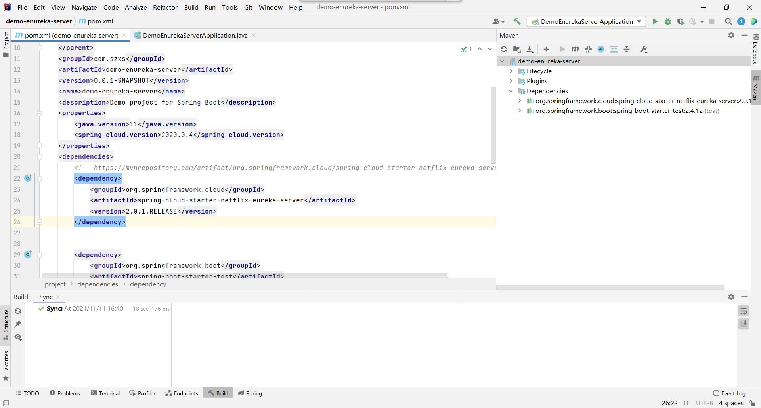Execute a Maven Goal using the 'm' icon
The height and width of the screenshot is (408, 761).
(x=575, y=49)
